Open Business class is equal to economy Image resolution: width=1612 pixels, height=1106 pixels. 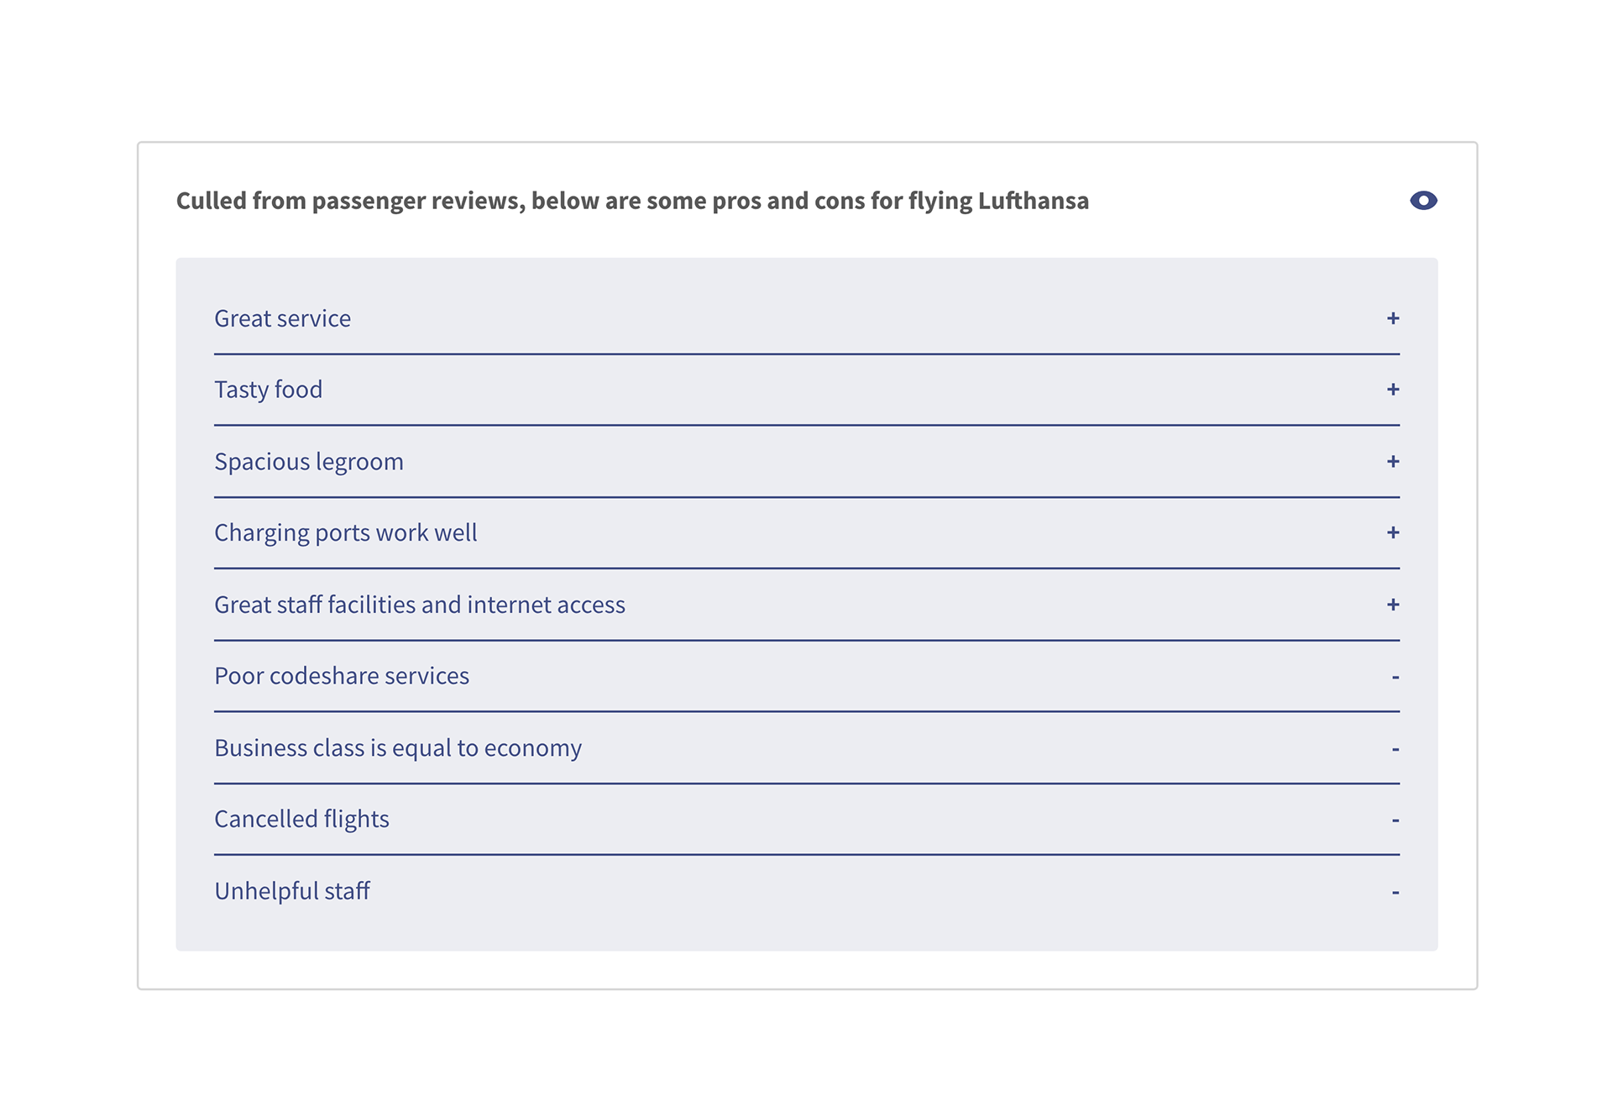coord(397,748)
